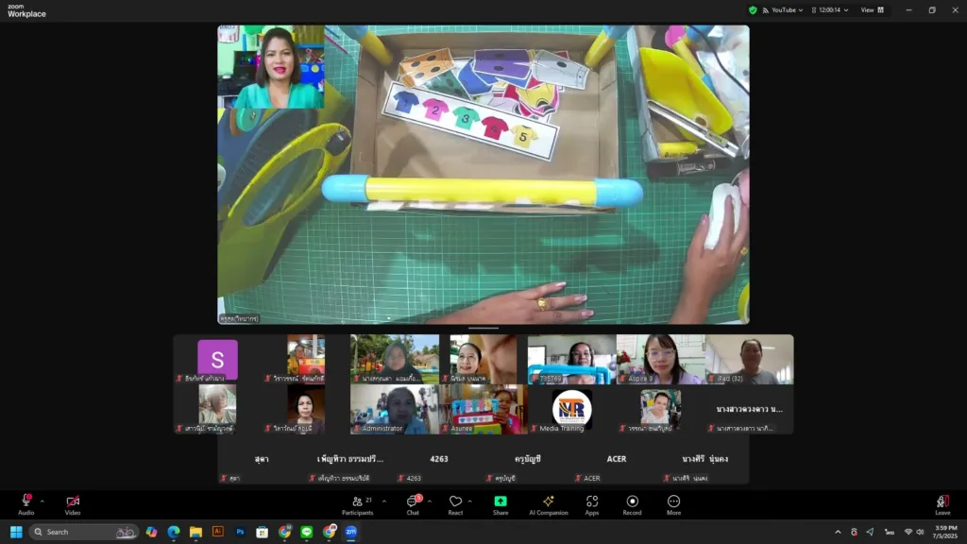The width and height of the screenshot is (967, 544).
Task: Click the green encryption shield icon
Action: coord(753,10)
